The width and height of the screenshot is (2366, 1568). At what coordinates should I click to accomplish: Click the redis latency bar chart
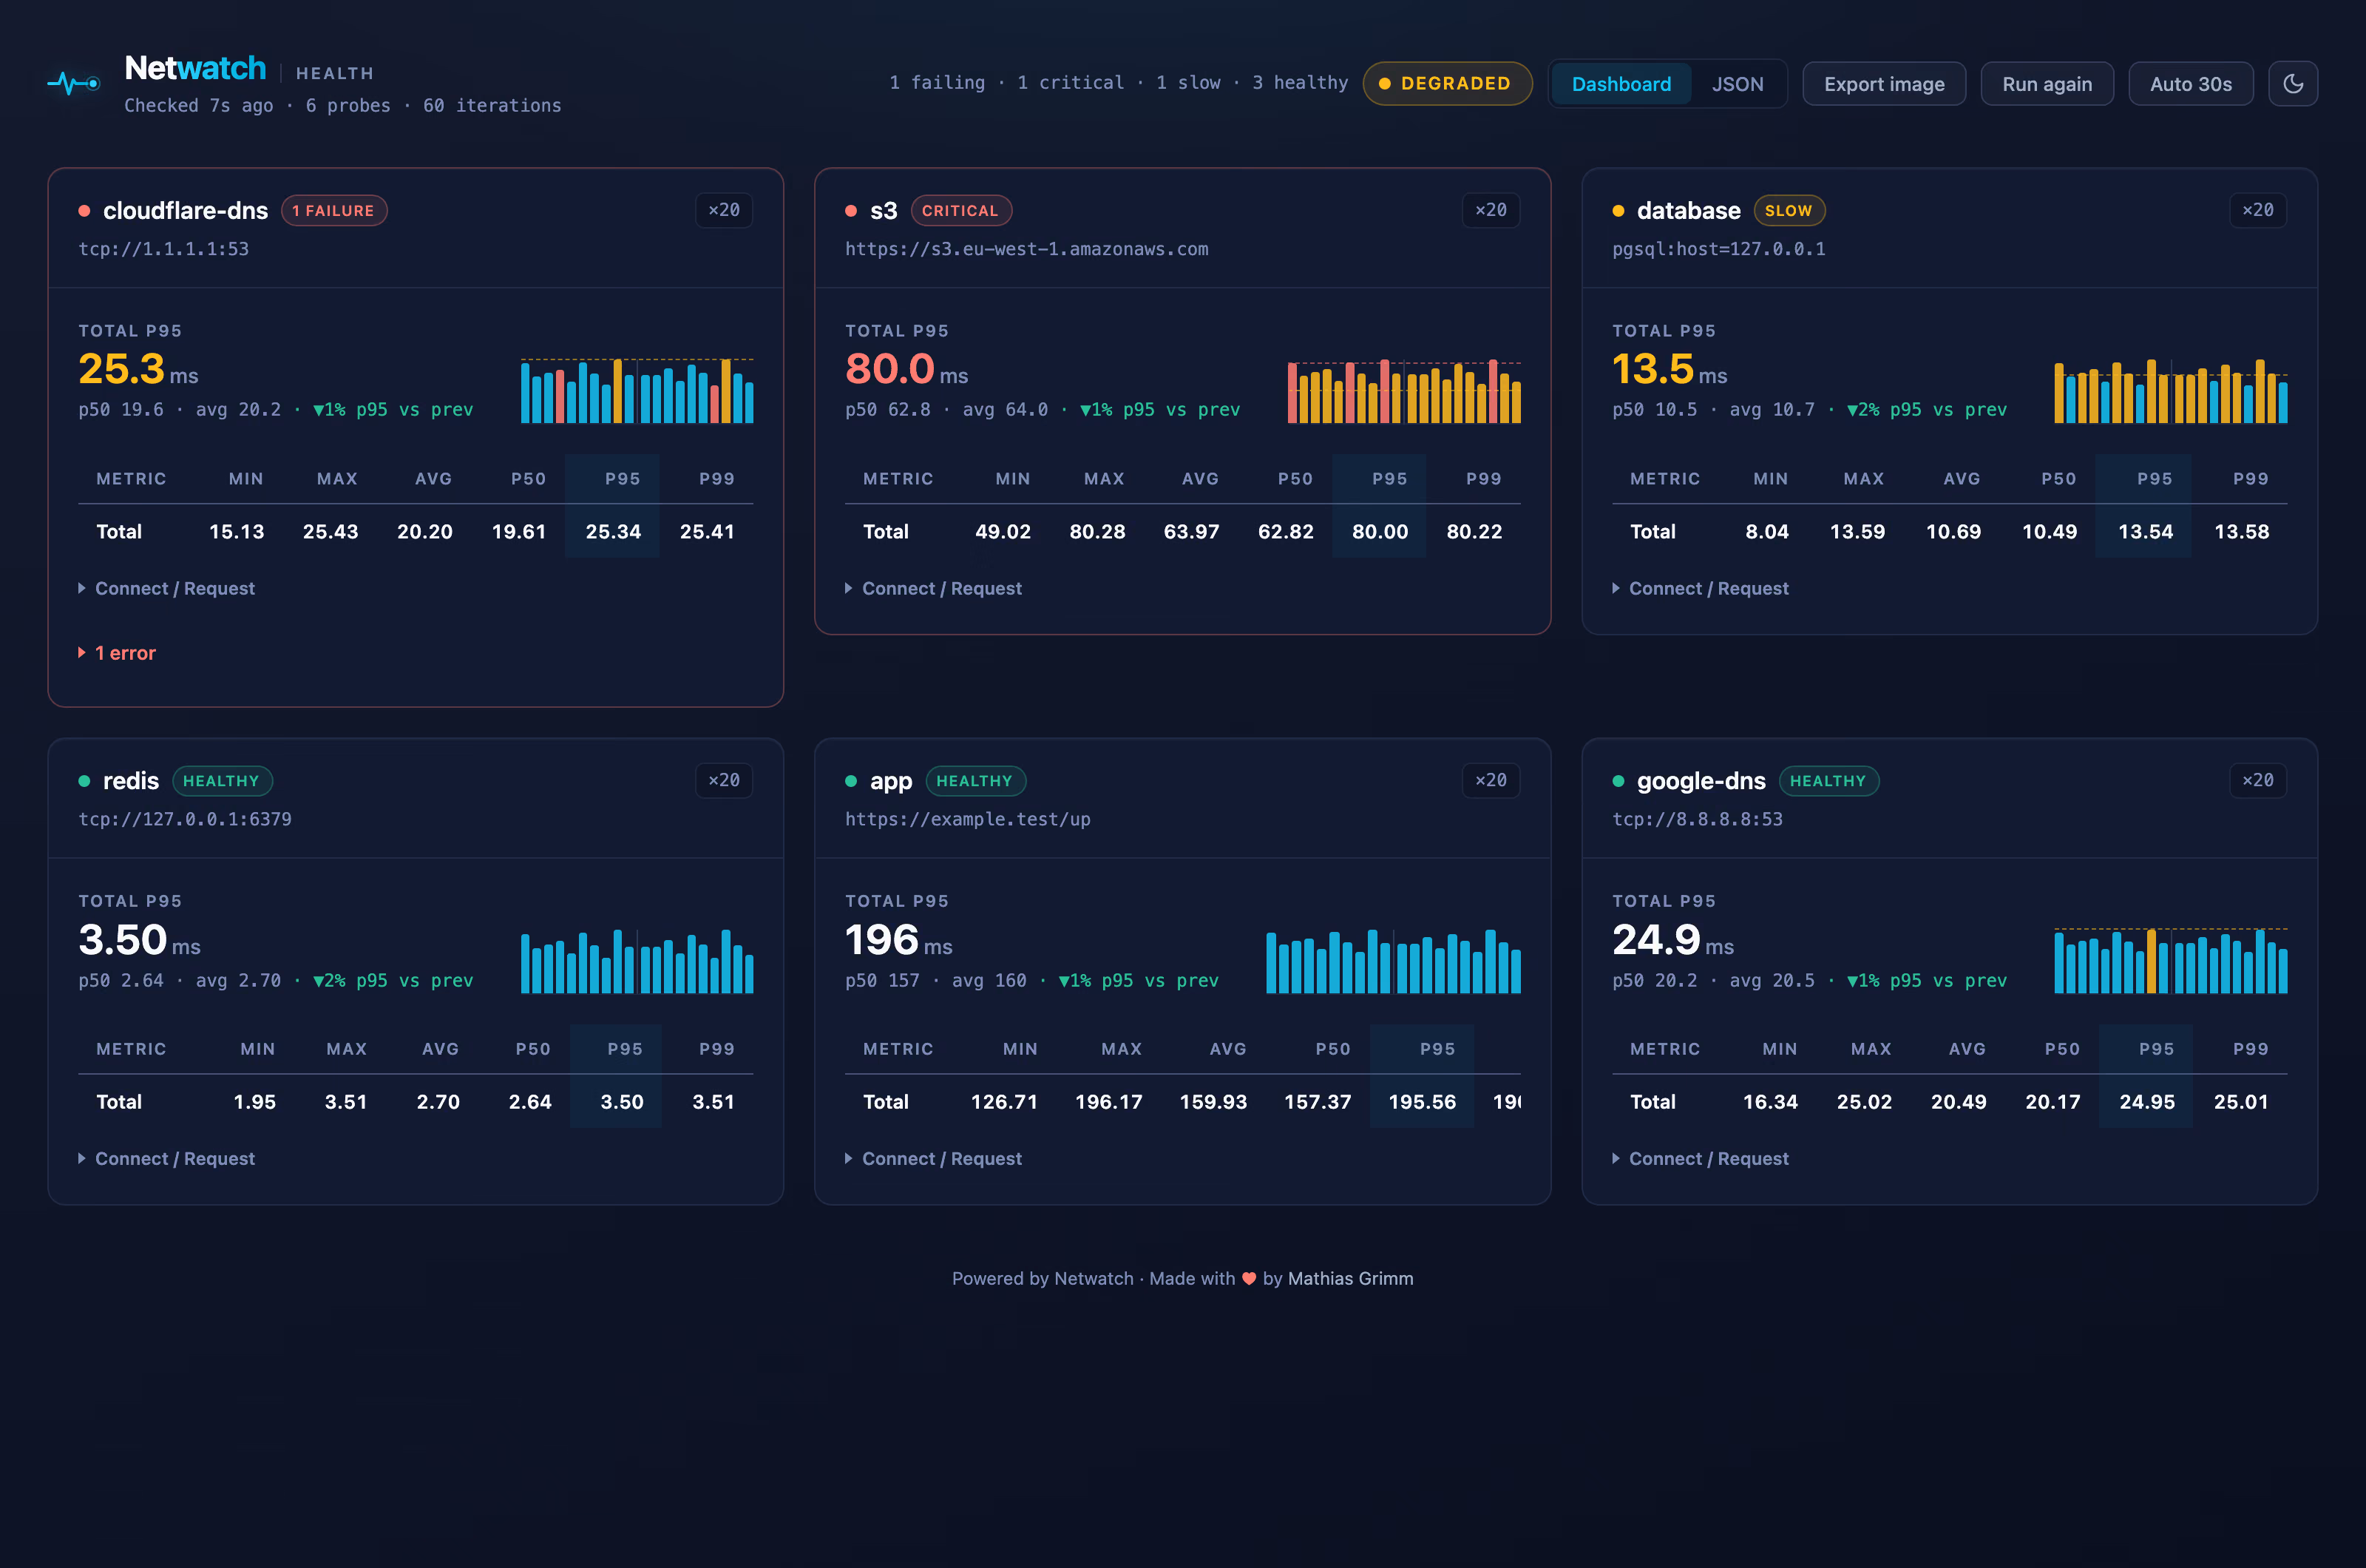click(x=637, y=961)
